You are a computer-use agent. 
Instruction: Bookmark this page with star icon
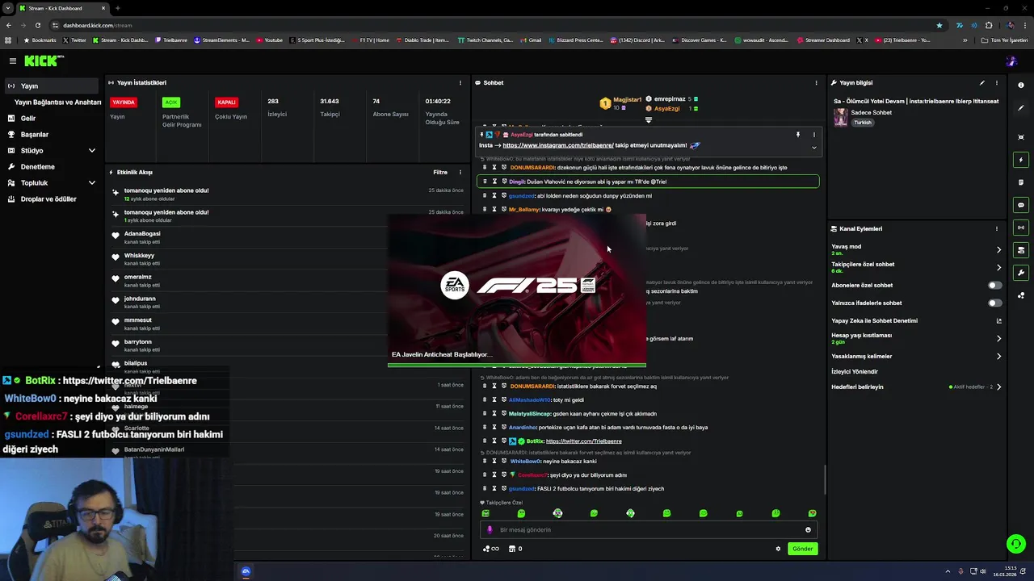(939, 25)
